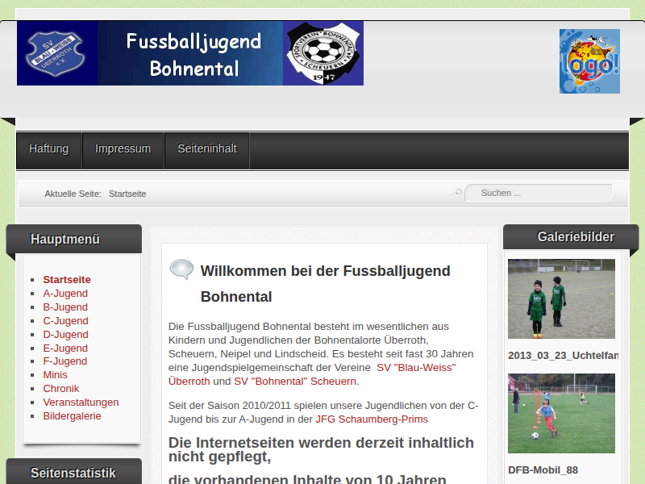This screenshot has height=484, width=645.
Task: Open the Veranstaltungen link
Action: tap(81, 403)
